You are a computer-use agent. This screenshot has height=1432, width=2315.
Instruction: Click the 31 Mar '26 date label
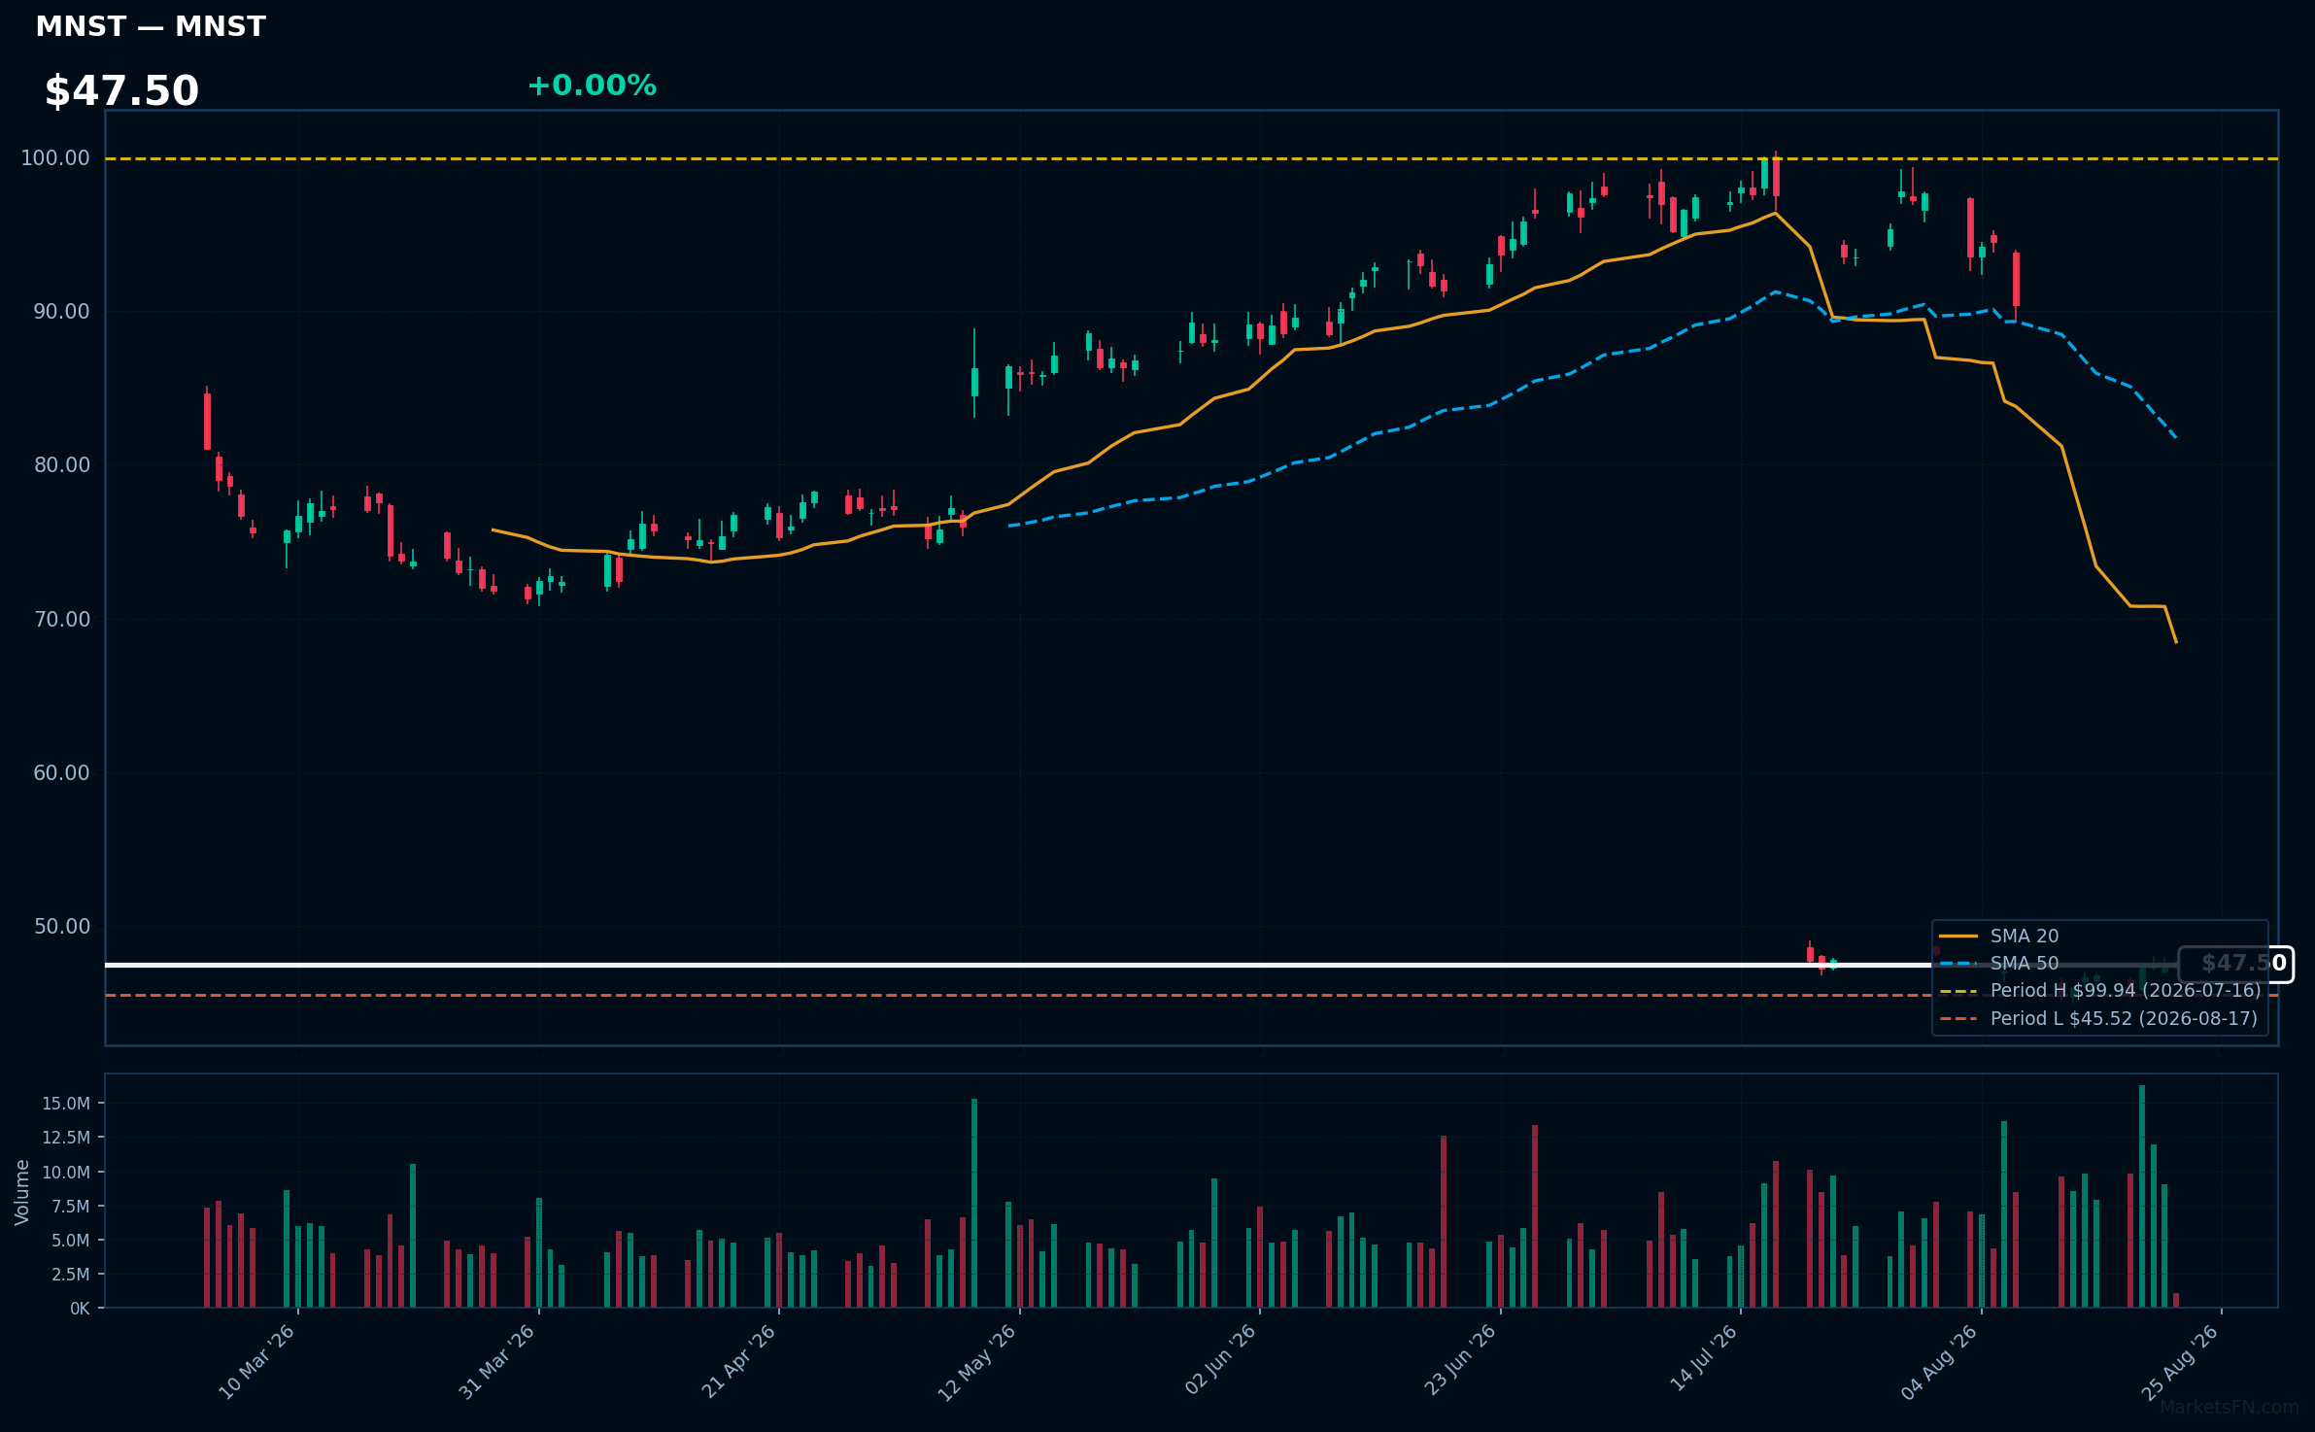point(496,1362)
